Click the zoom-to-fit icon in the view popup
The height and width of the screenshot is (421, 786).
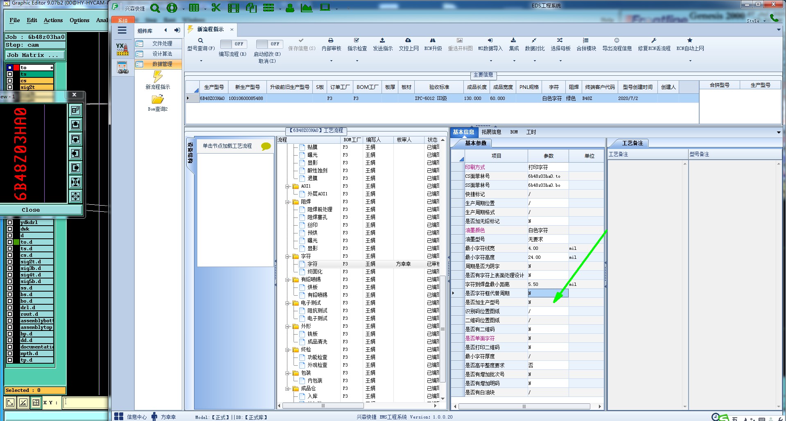pos(75,182)
